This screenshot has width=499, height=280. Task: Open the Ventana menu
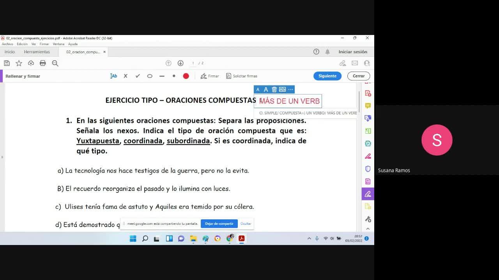pos(58,44)
